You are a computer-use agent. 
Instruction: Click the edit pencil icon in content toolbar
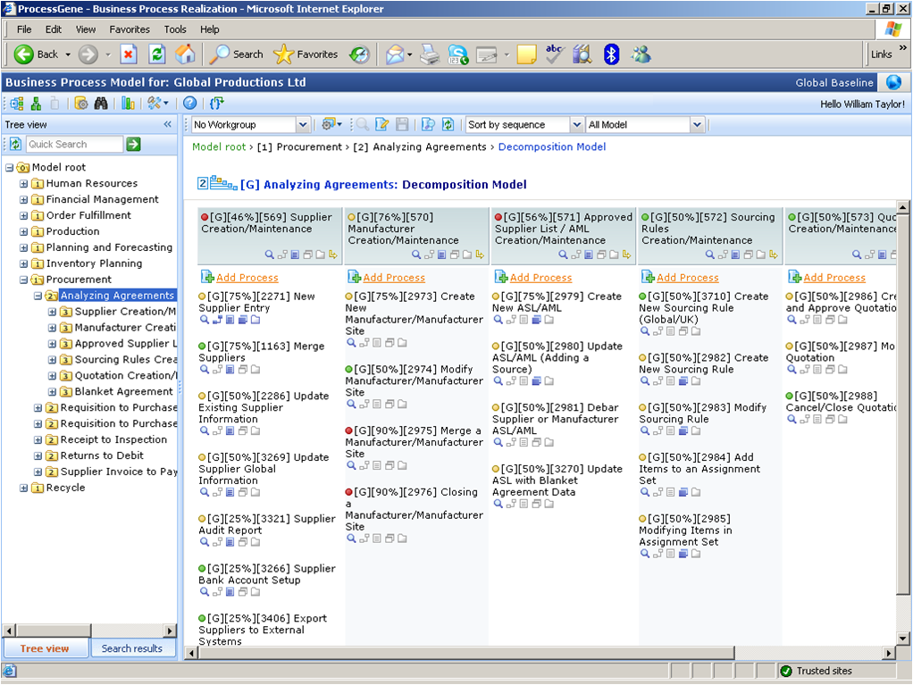click(x=382, y=124)
